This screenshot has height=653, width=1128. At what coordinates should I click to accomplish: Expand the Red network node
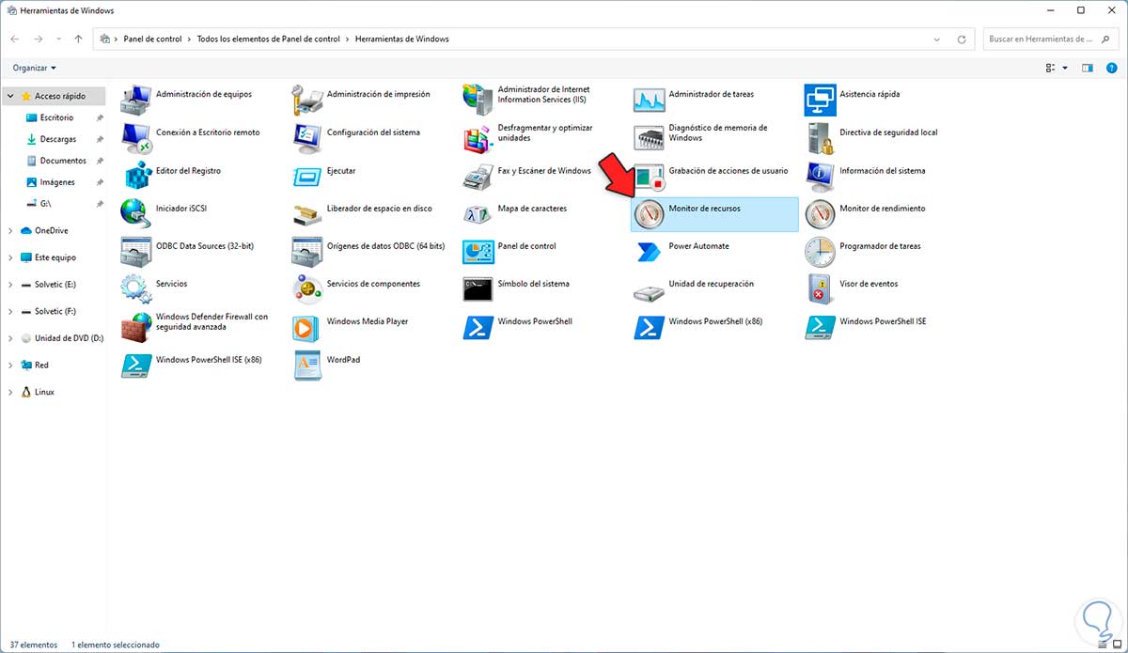coord(10,365)
